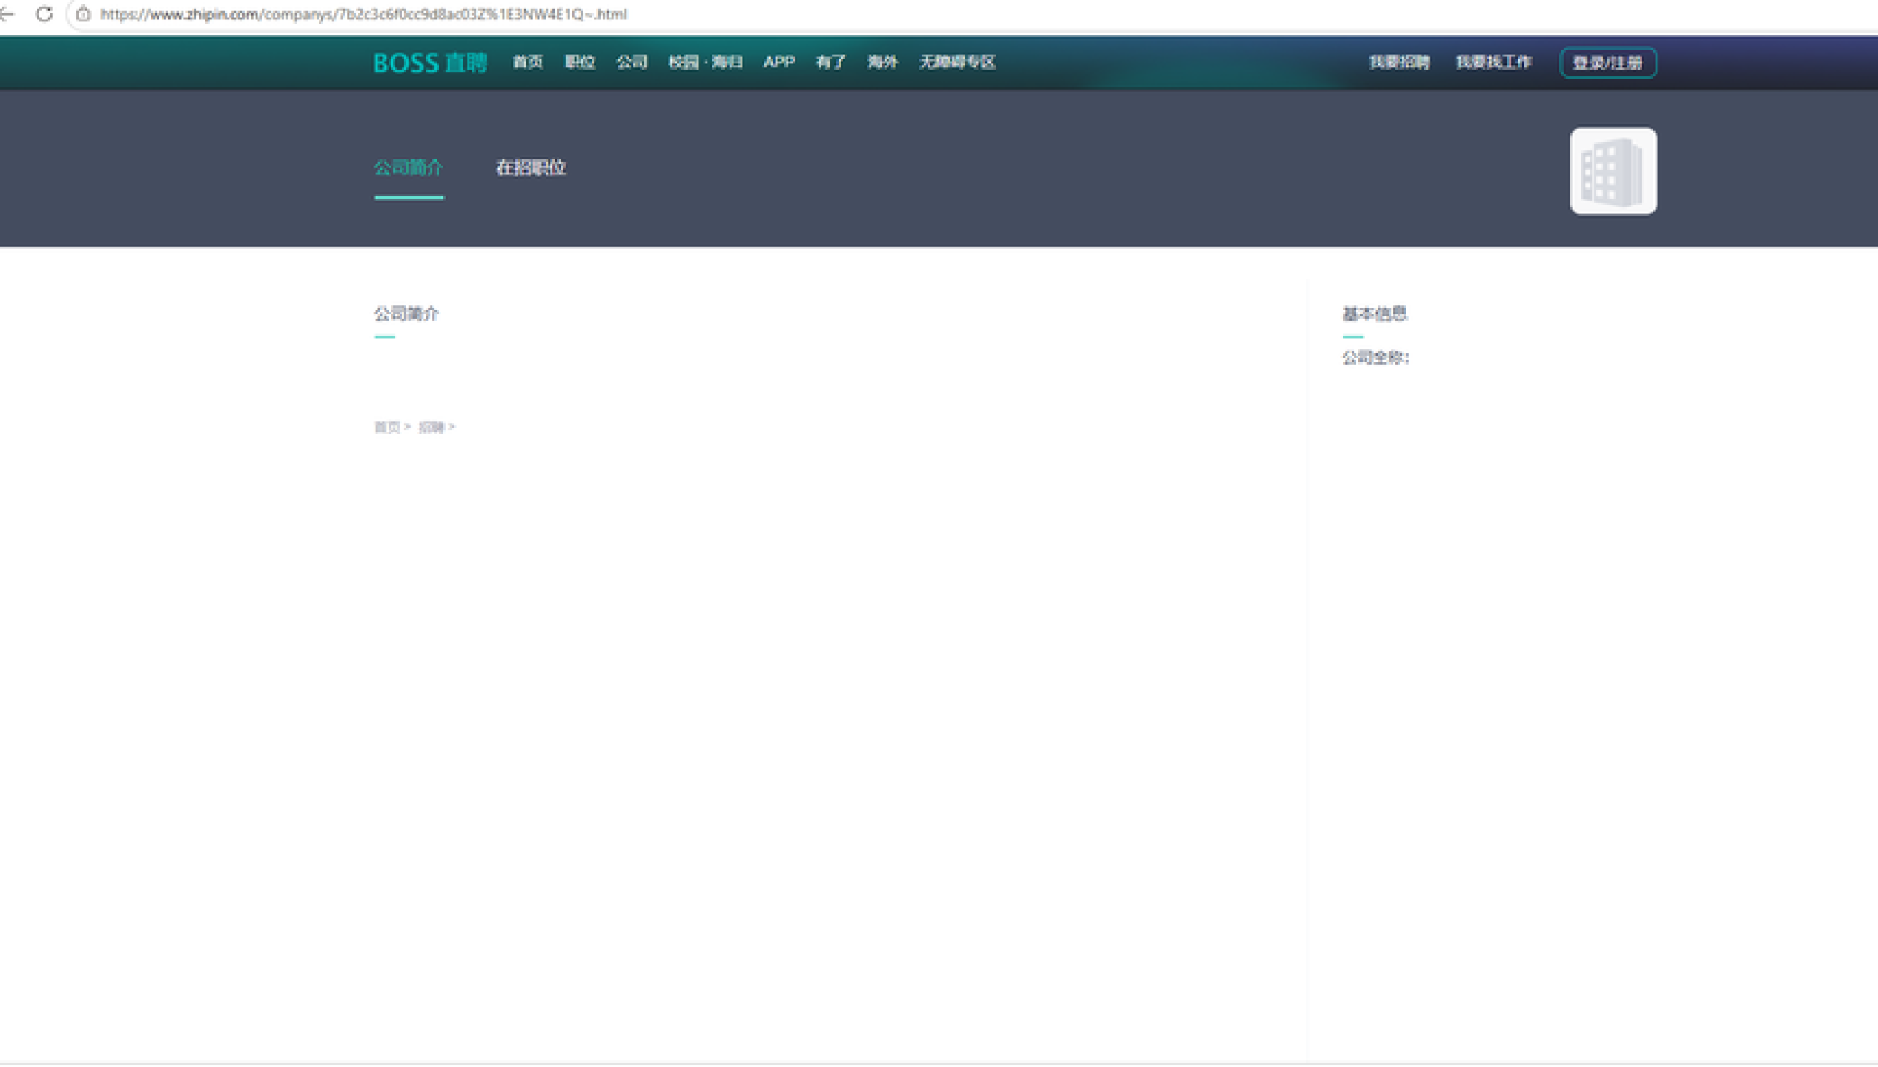This screenshot has width=1878, height=1067.
Task: Reload the page with refresh icon
Action: pyautogui.click(x=44, y=14)
